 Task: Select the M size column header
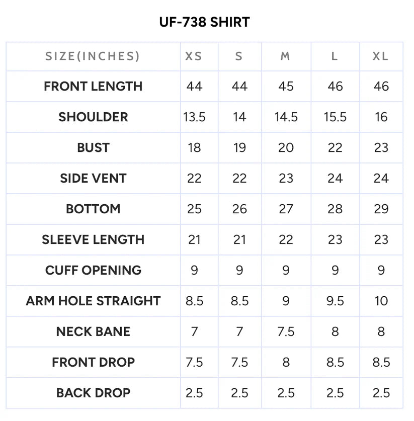click(x=285, y=56)
